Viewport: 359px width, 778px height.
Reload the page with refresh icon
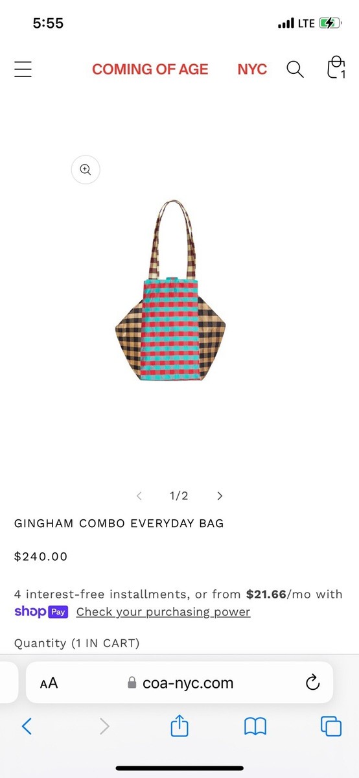[x=312, y=682]
